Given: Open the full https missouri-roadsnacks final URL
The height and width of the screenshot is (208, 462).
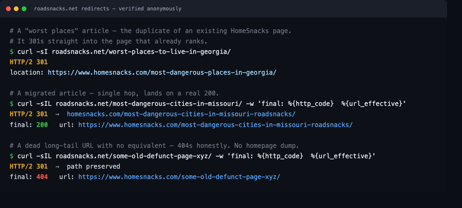Looking at the screenshot, I should click(215, 124).
